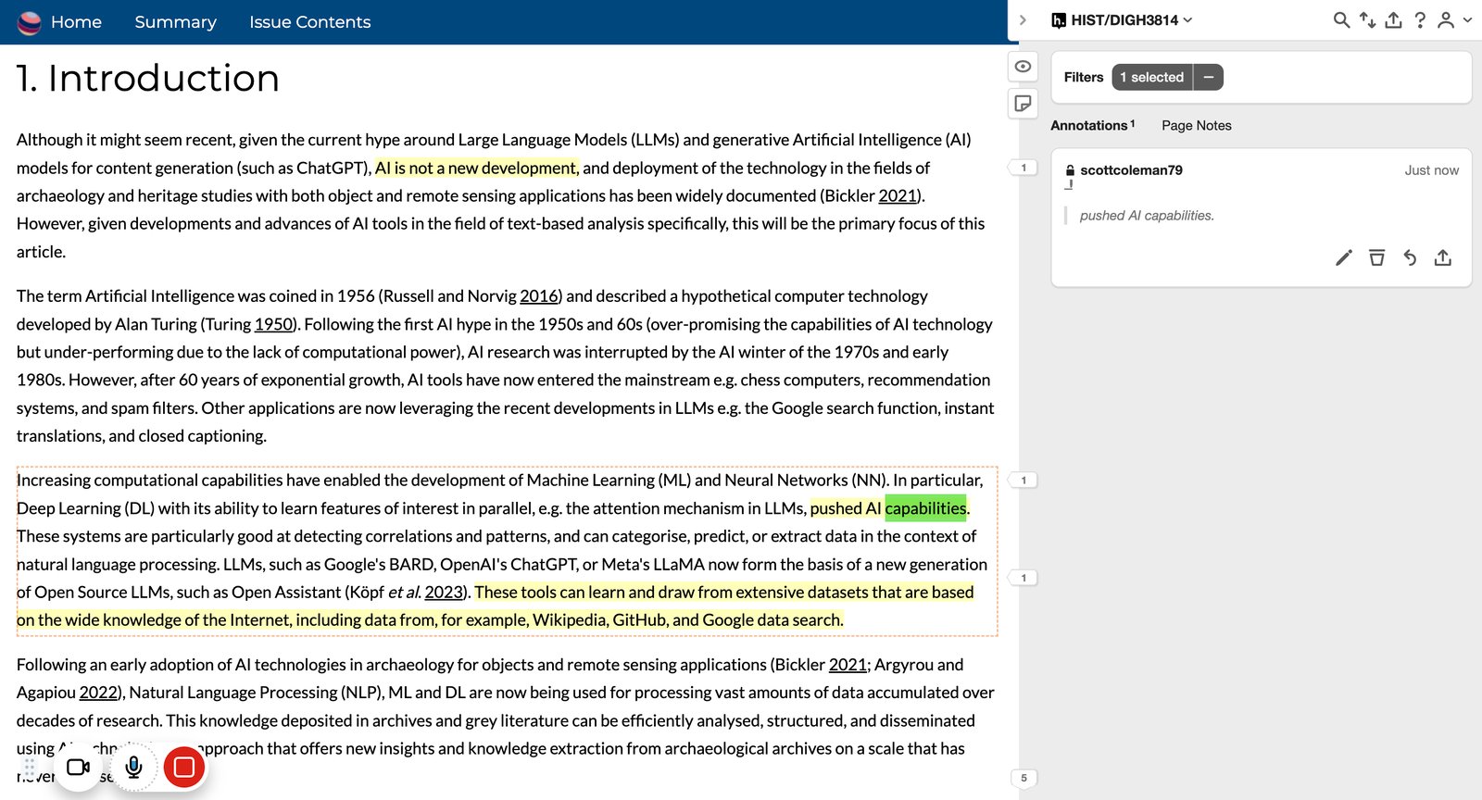Switch to the Page Notes tab

1197,125
